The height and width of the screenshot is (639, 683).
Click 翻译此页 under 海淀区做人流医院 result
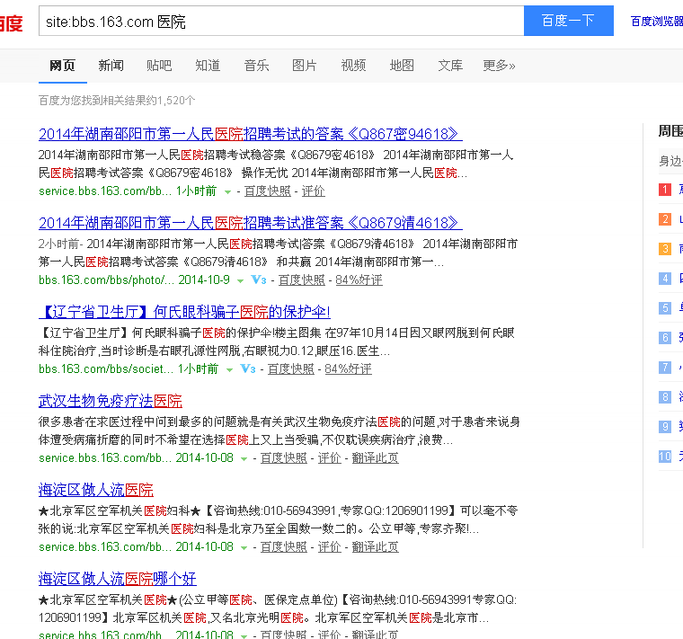coord(375,546)
